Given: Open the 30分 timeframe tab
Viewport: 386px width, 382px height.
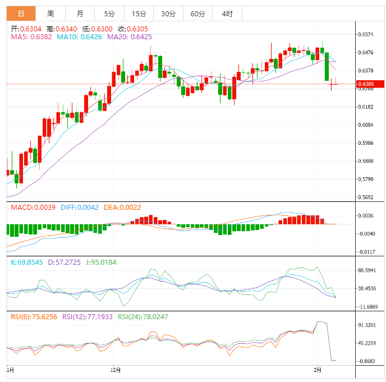Looking at the screenshot, I should pyautogui.click(x=168, y=14).
